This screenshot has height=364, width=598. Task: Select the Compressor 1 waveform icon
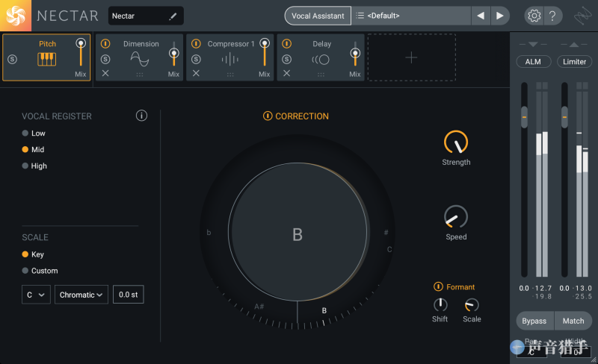coord(230,60)
